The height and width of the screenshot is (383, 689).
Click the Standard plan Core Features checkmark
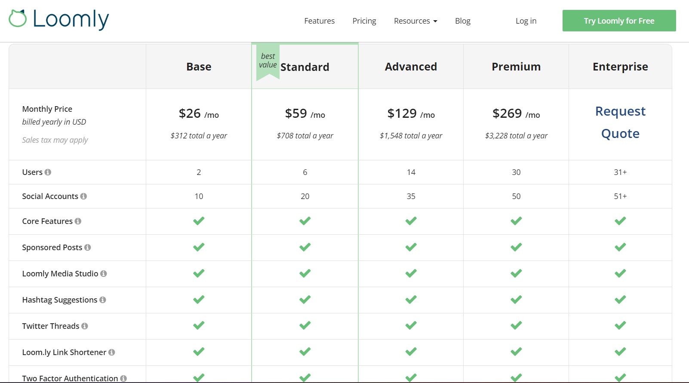(305, 221)
